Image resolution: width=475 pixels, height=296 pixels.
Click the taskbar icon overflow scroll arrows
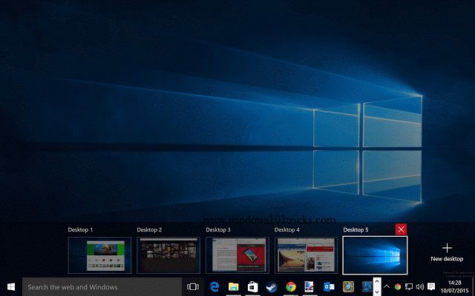[377, 286]
